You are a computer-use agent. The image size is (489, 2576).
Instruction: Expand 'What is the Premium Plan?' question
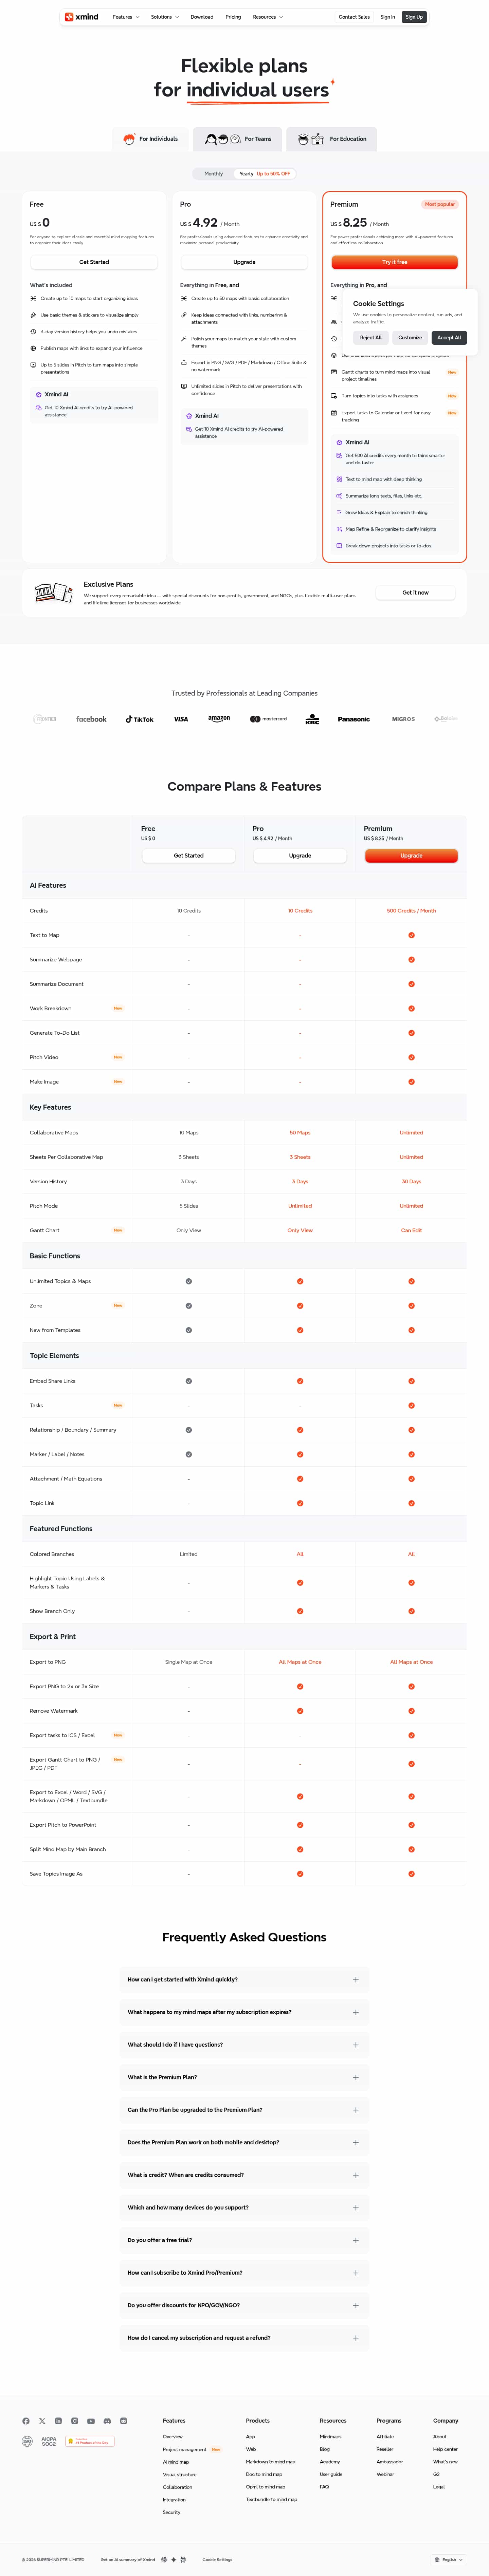pyautogui.click(x=244, y=2077)
